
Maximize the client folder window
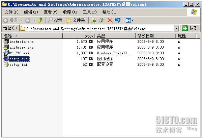[192, 4]
